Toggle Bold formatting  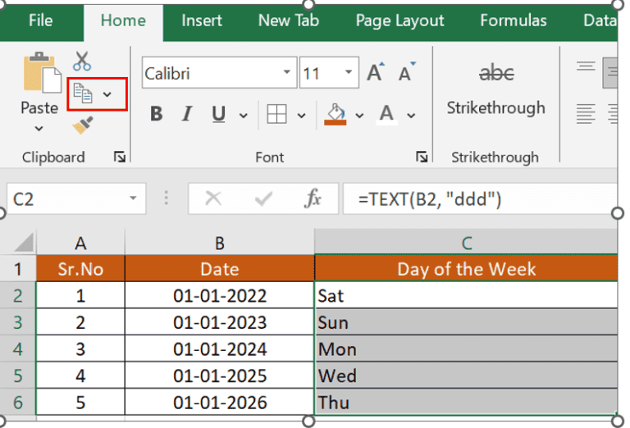pos(156,114)
